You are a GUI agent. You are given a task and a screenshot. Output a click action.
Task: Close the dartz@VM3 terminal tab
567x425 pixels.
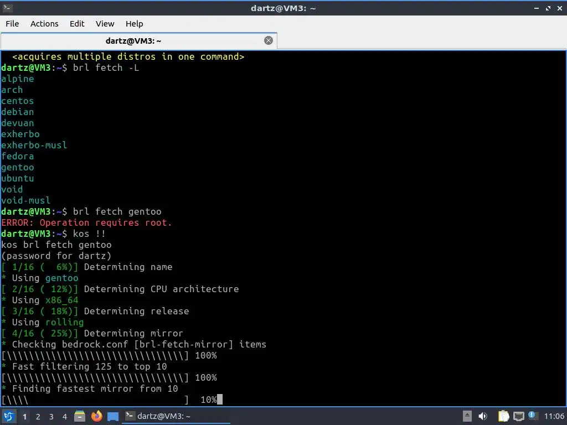point(269,40)
